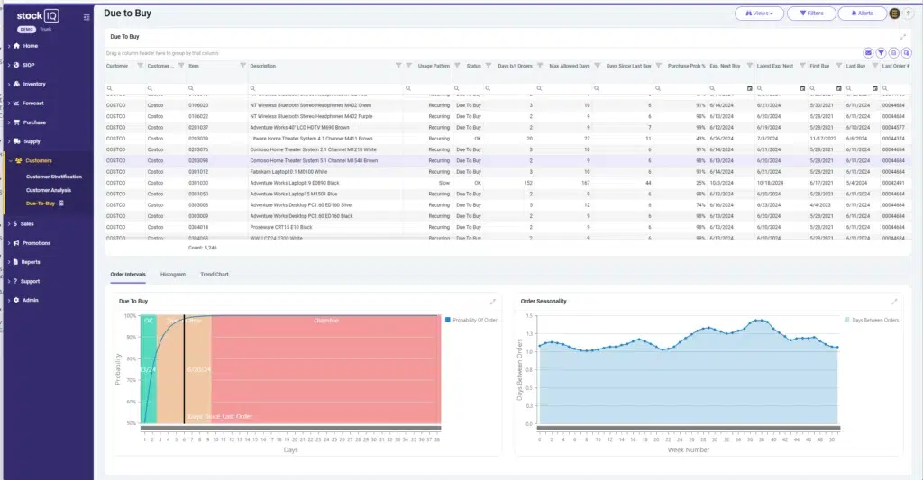
Task: Switch to the Trend Chart tab
Action: point(215,274)
